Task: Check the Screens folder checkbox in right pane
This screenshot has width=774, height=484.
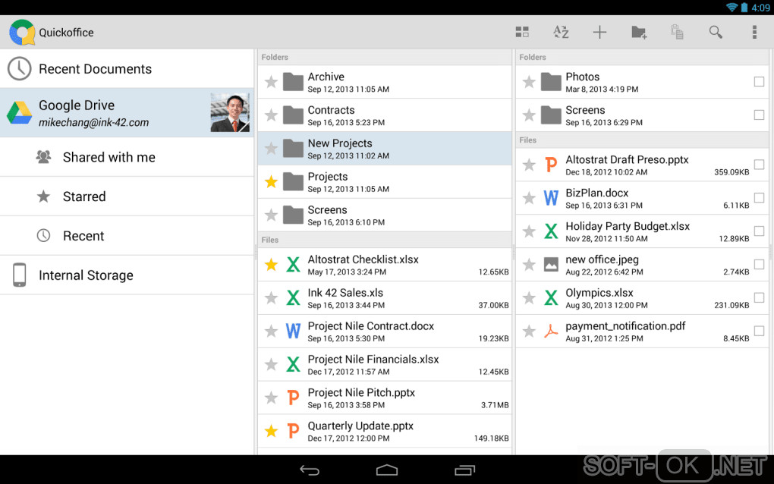Action: [759, 115]
